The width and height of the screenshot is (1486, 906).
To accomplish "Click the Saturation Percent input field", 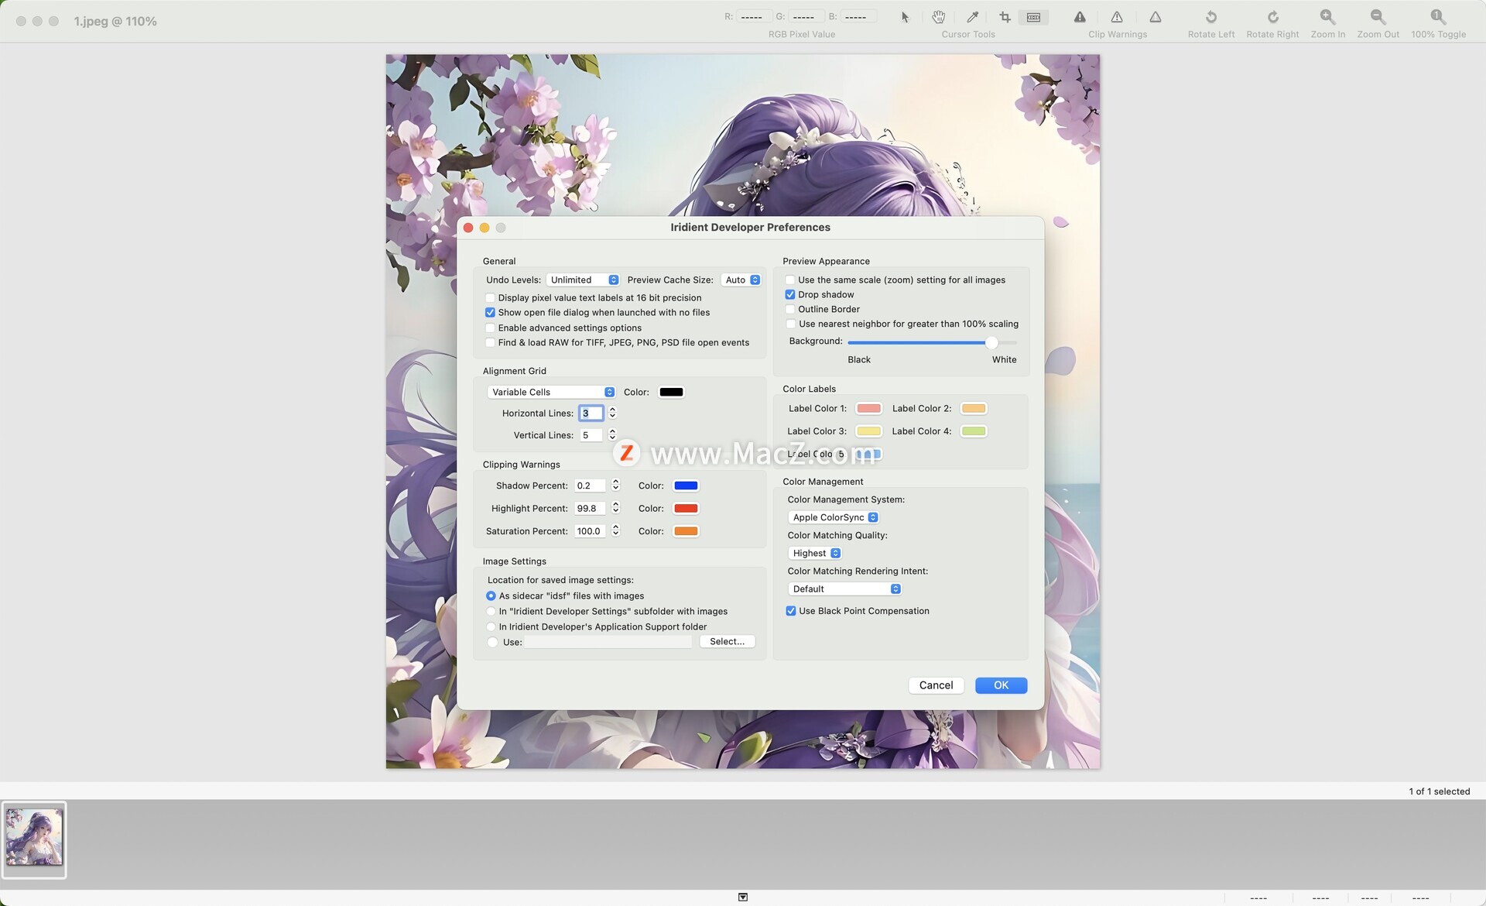I will pyautogui.click(x=591, y=531).
